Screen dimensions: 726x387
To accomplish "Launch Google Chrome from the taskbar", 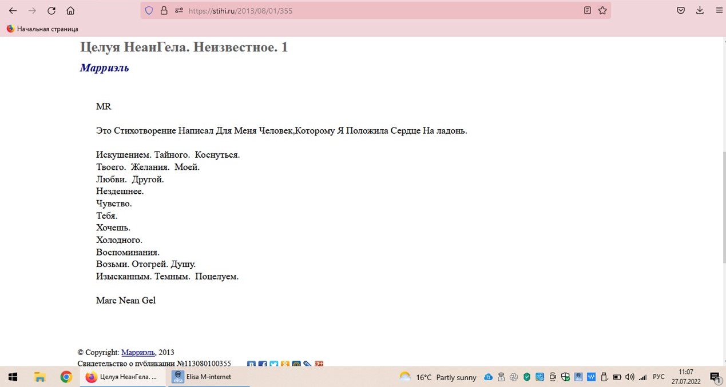I will click(66, 377).
